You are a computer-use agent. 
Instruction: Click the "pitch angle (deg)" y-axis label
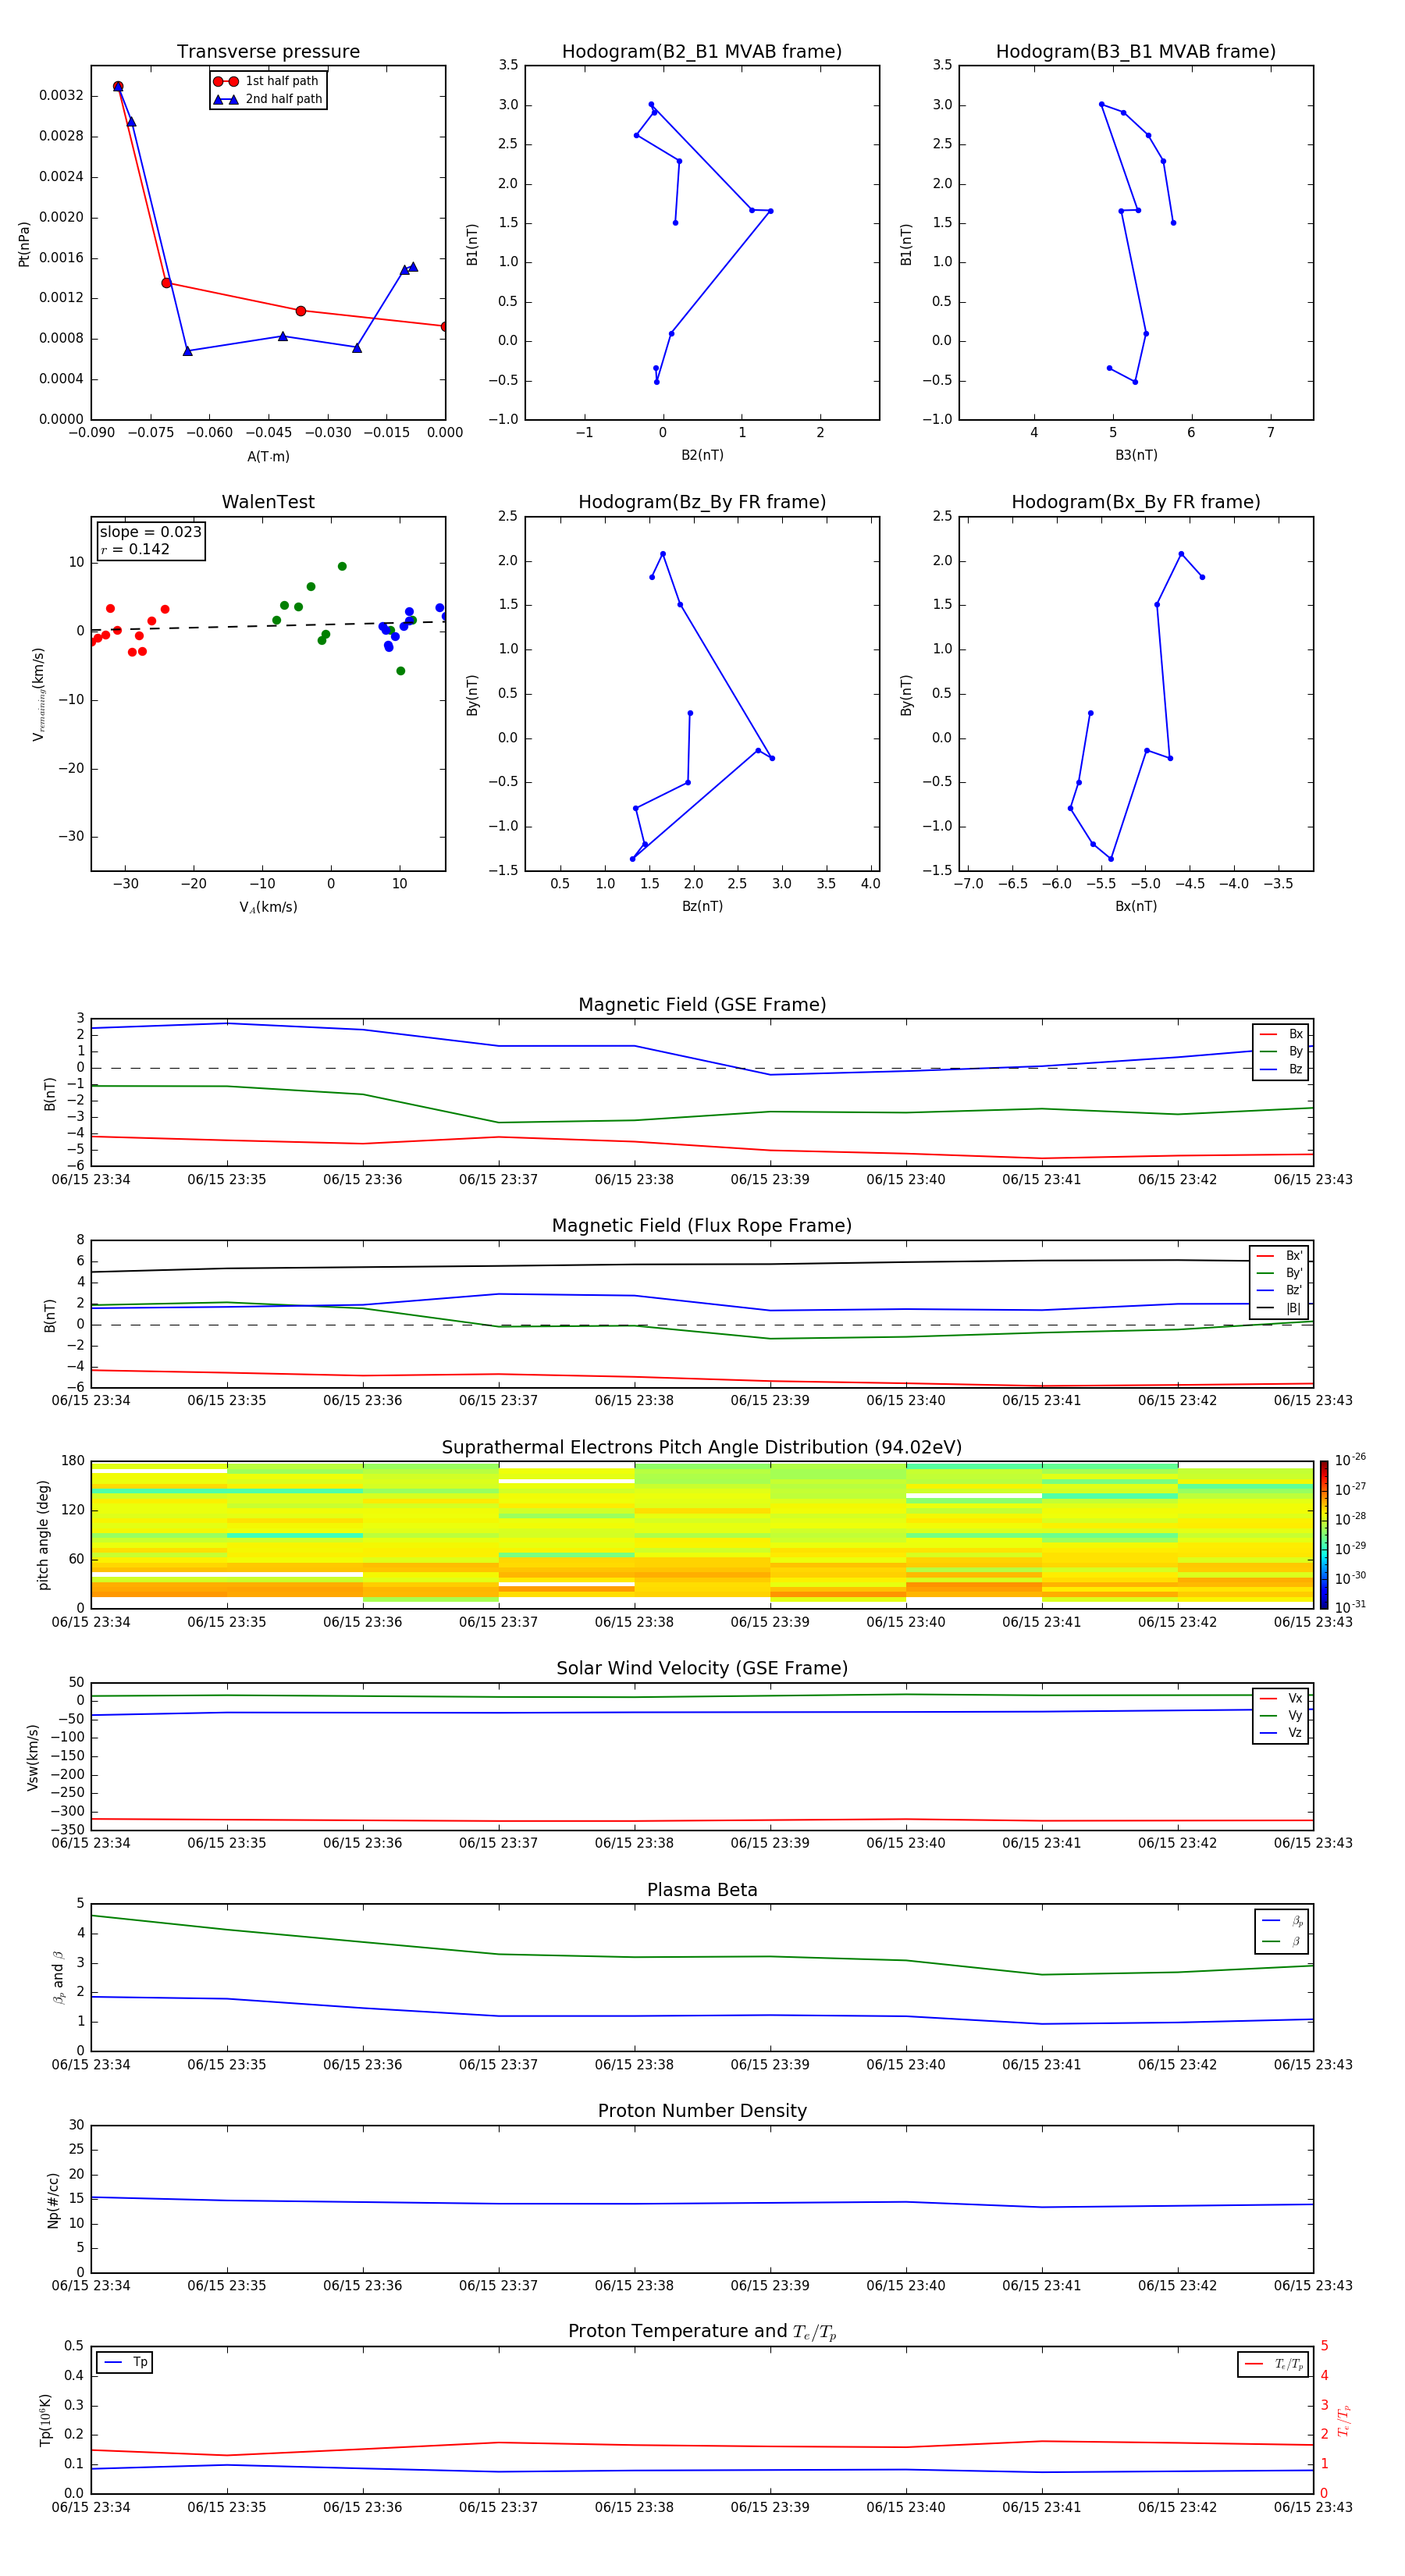tap(43, 1535)
